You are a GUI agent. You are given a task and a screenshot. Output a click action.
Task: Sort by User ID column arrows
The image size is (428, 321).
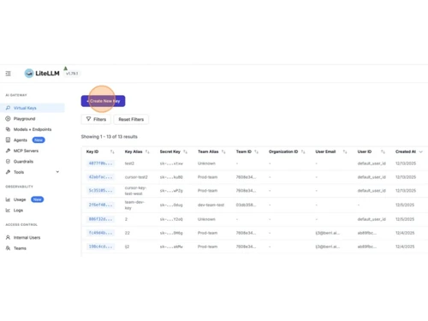tap(383, 152)
